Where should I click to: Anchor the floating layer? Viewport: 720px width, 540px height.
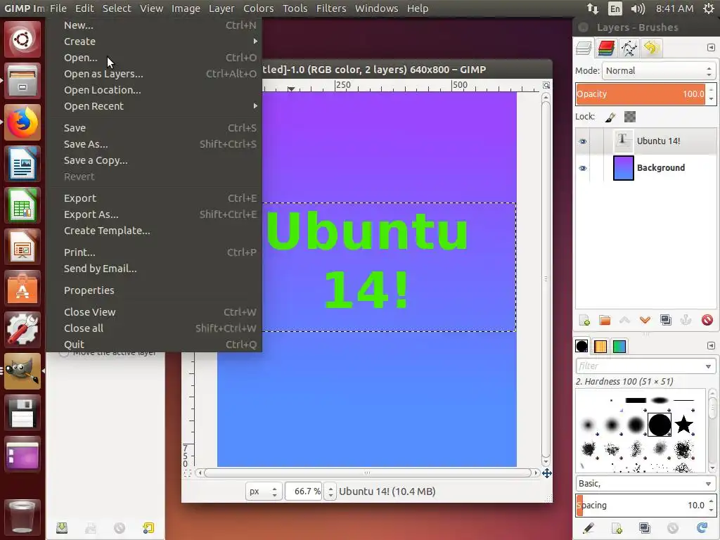click(x=686, y=320)
